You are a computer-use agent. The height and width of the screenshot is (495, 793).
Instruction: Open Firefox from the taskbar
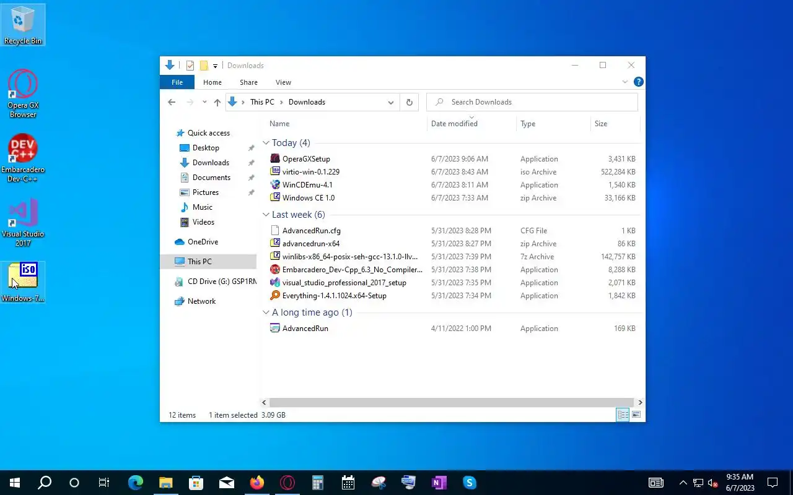(x=256, y=483)
